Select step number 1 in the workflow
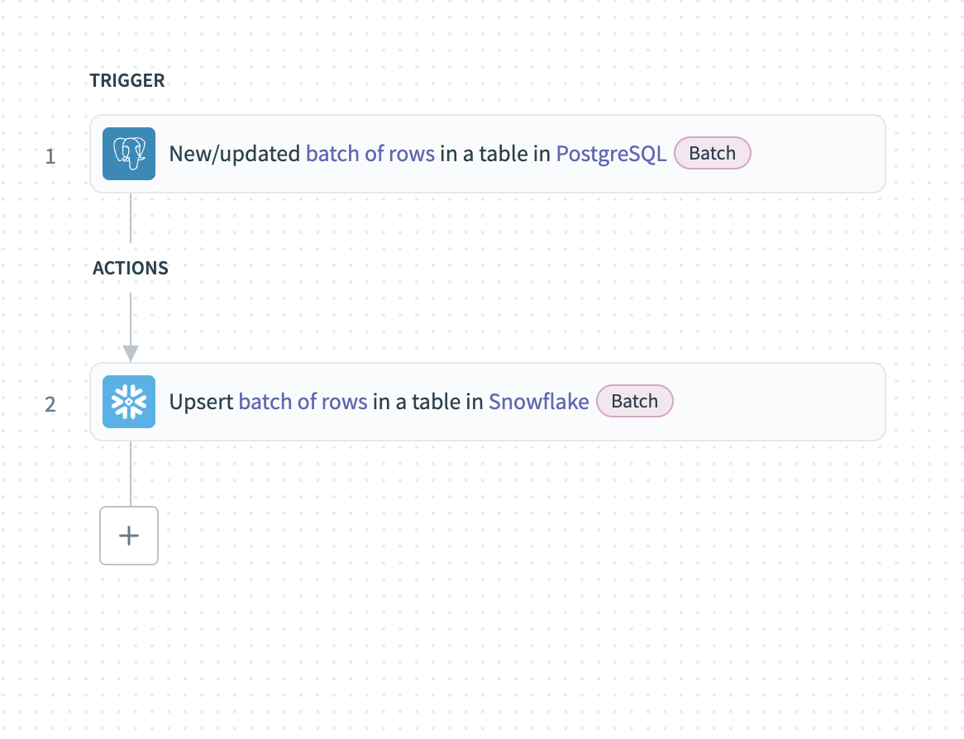The width and height of the screenshot is (964, 739). (x=50, y=157)
